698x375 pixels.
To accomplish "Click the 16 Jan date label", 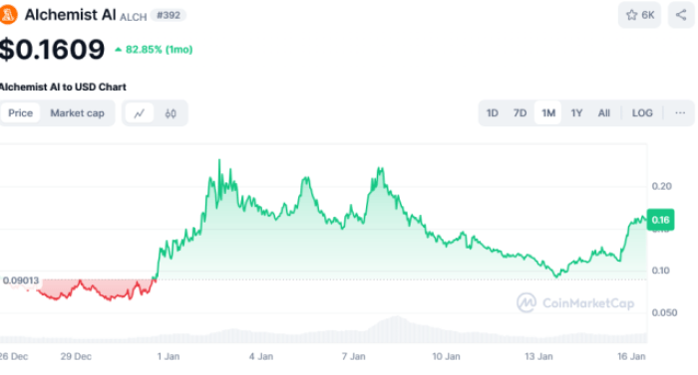I will tap(631, 356).
